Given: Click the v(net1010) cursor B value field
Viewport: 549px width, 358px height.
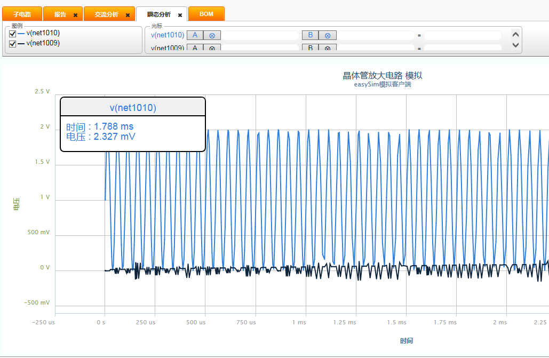Looking at the screenshot, I should pyautogui.click(x=376, y=35).
